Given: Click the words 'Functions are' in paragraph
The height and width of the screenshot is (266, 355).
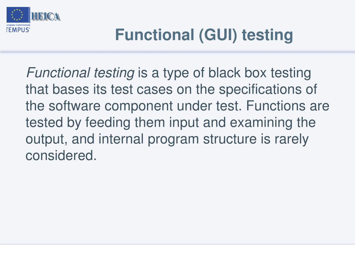Looking at the screenshot, I should (x=288, y=106).
